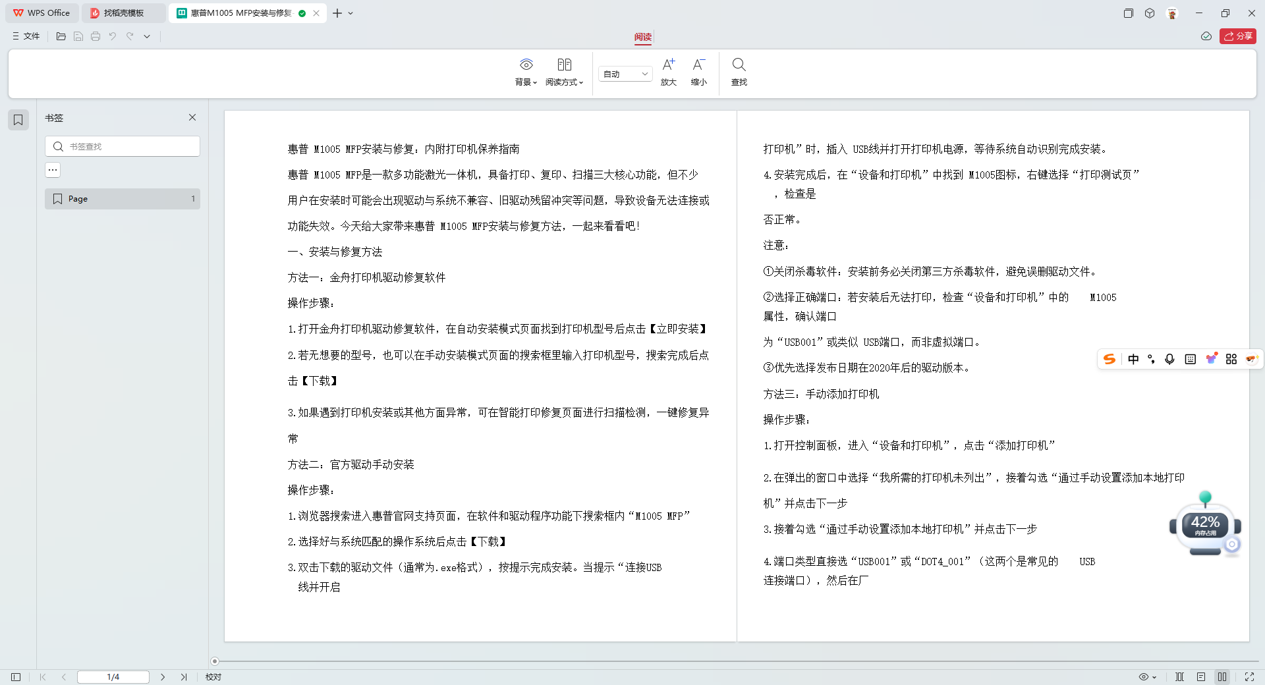Click the 1/4 page number field
Screen dimensions: 1265x685
click(113, 677)
